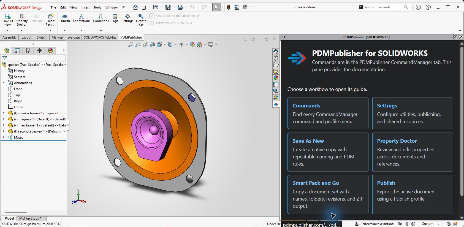Expand the Annotations tree node
The height and width of the screenshot is (227, 464).
[4, 83]
